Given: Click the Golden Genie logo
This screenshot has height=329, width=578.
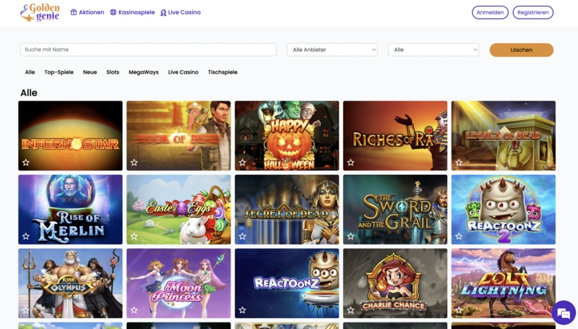Looking at the screenshot, I should (40, 12).
